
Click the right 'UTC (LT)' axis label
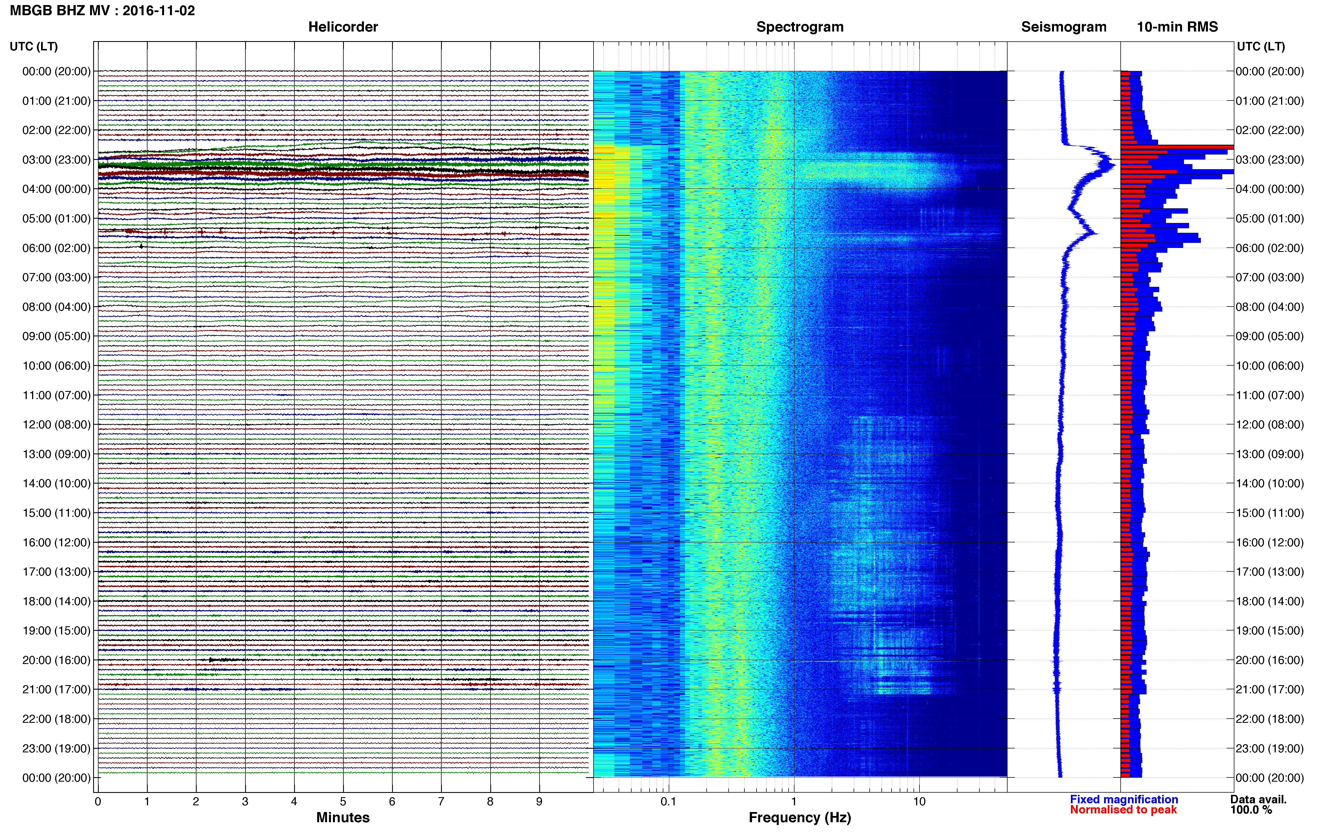[1261, 46]
